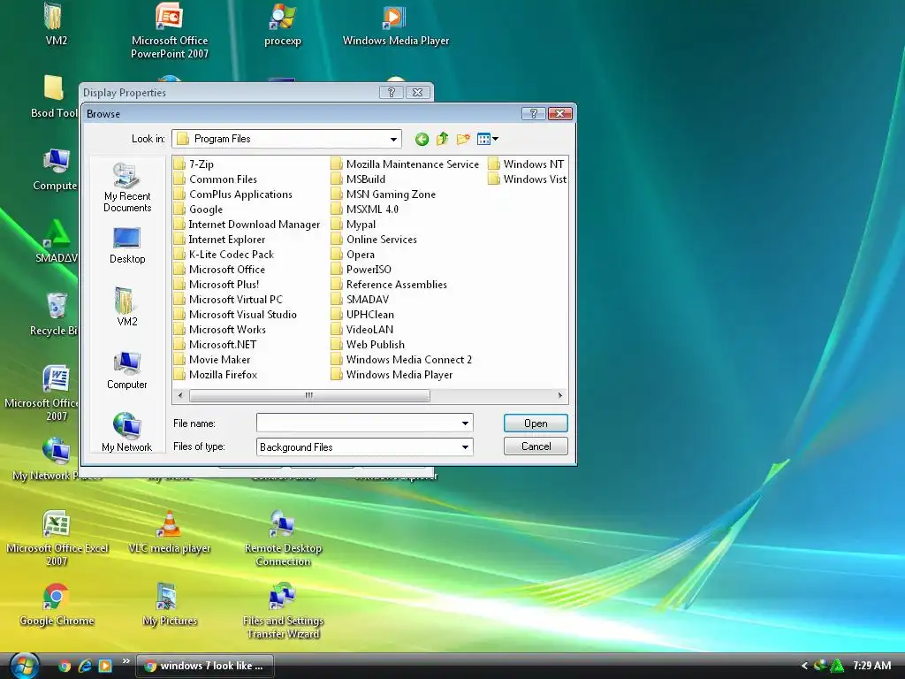Launch Internet Explorer from Quick Launch bar
The width and height of the screenshot is (905, 679).
pos(85,666)
